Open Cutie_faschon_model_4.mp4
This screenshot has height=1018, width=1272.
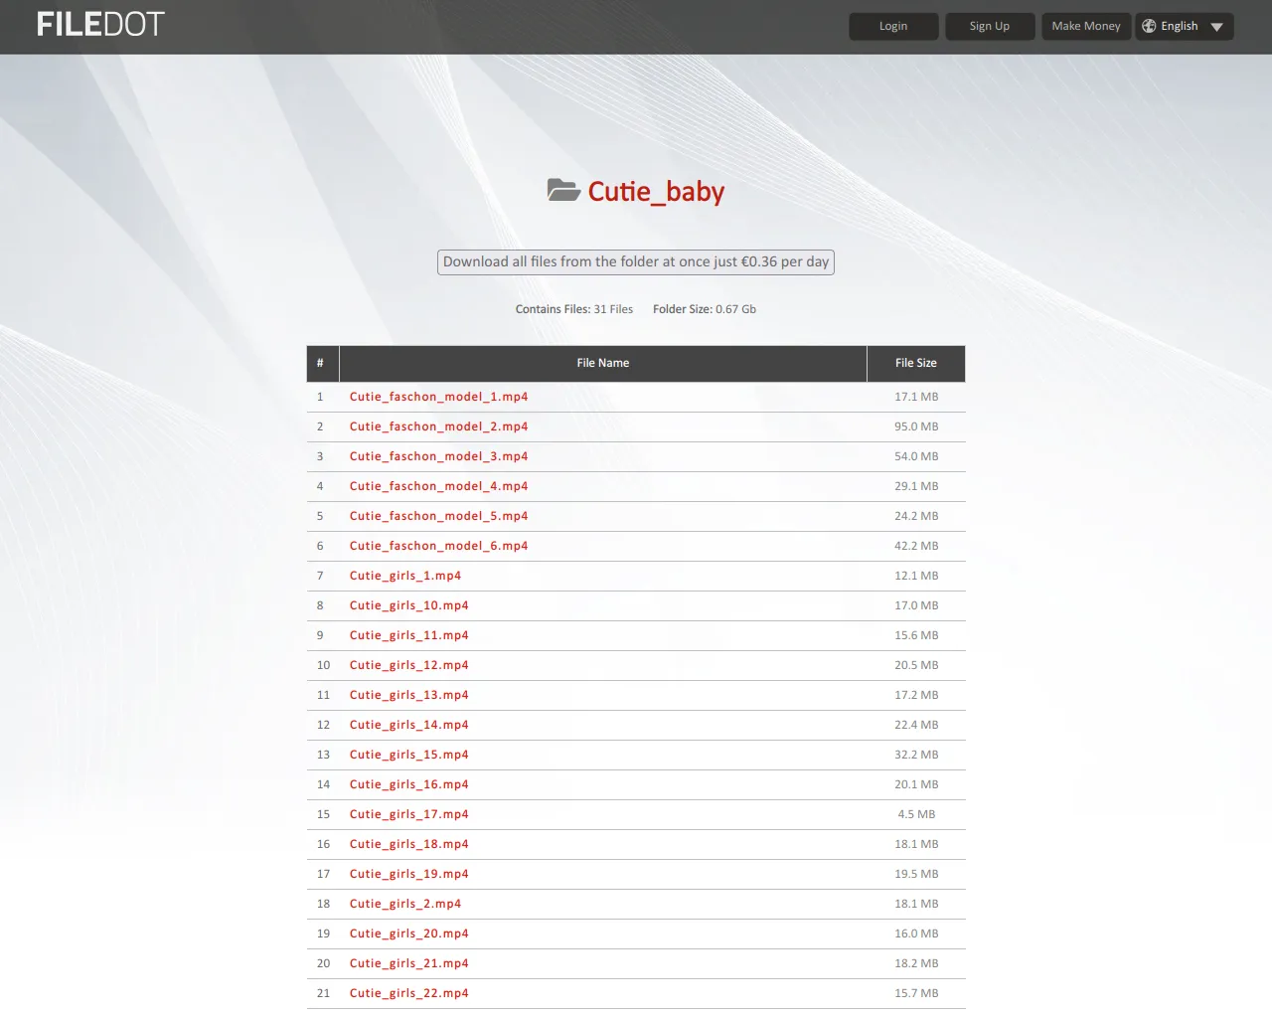438,486
